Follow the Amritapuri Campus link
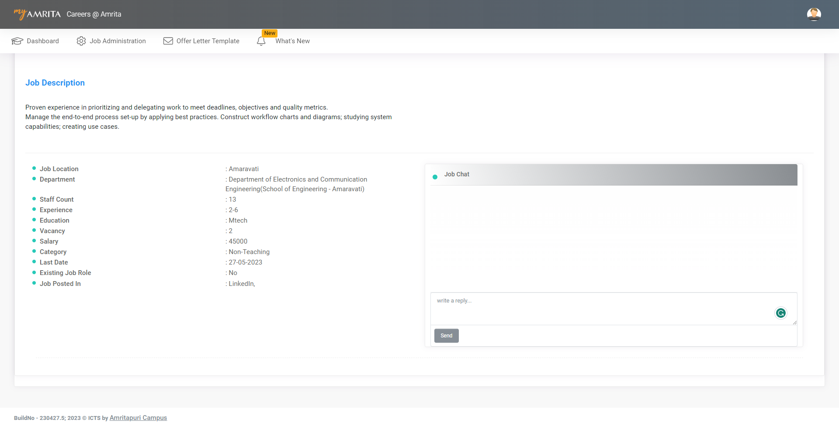The width and height of the screenshot is (839, 423). click(138, 418)
